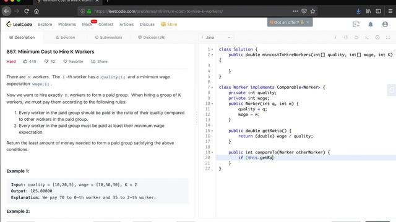Click the curly braces format icon

[x=346, y=37]
